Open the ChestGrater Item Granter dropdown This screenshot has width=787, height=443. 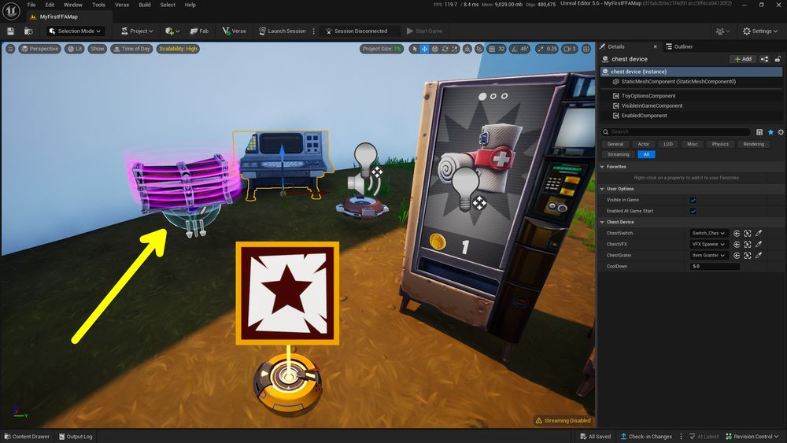709,255
